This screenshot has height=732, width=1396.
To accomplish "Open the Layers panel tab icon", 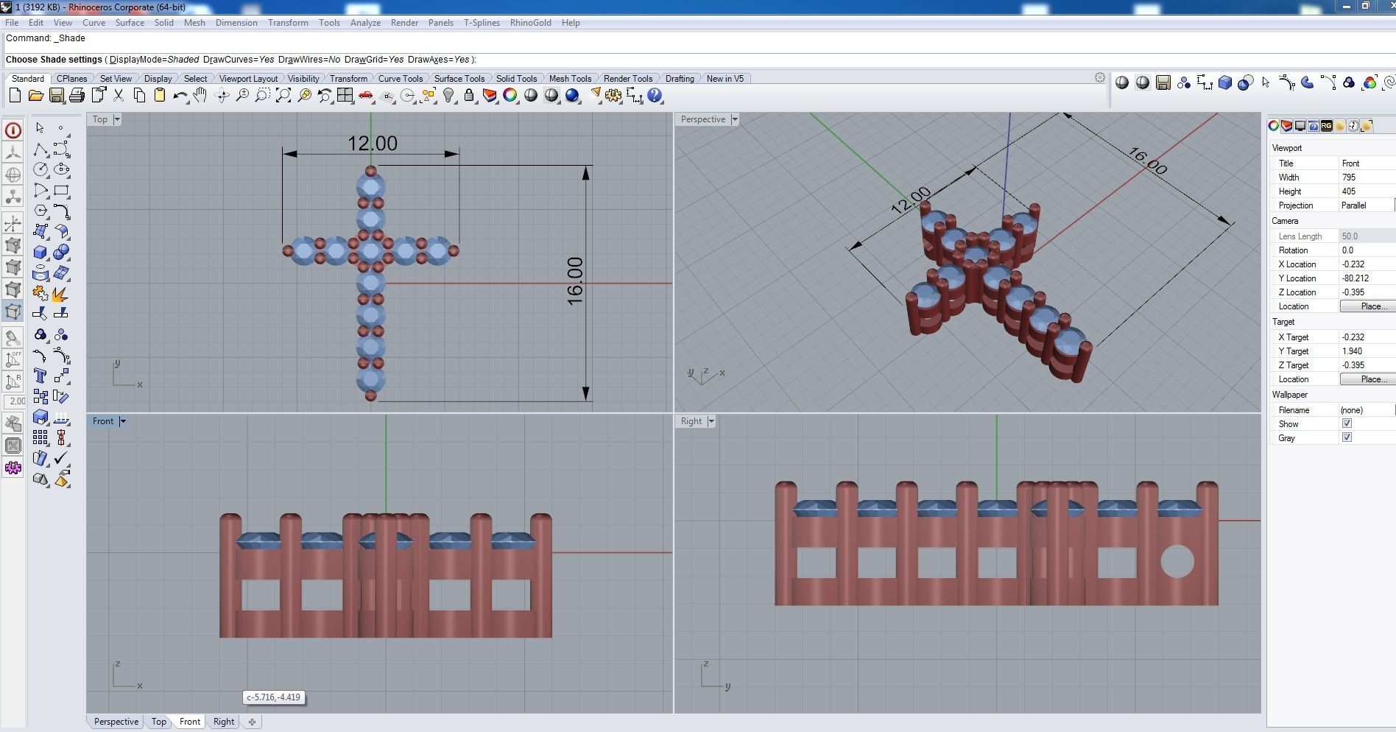I will (1287, 126).
